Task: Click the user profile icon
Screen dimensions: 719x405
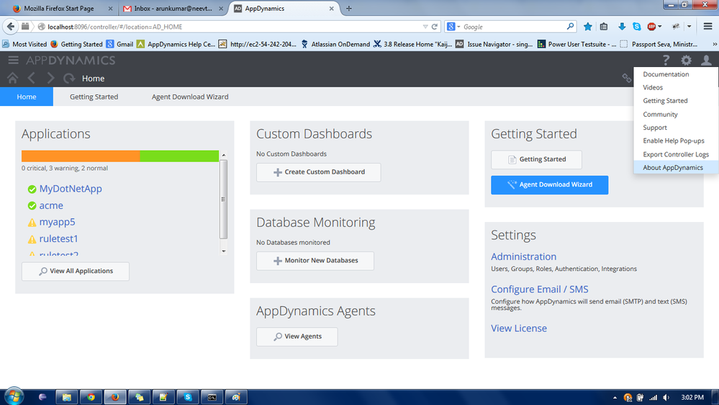Action: point(706,61)
